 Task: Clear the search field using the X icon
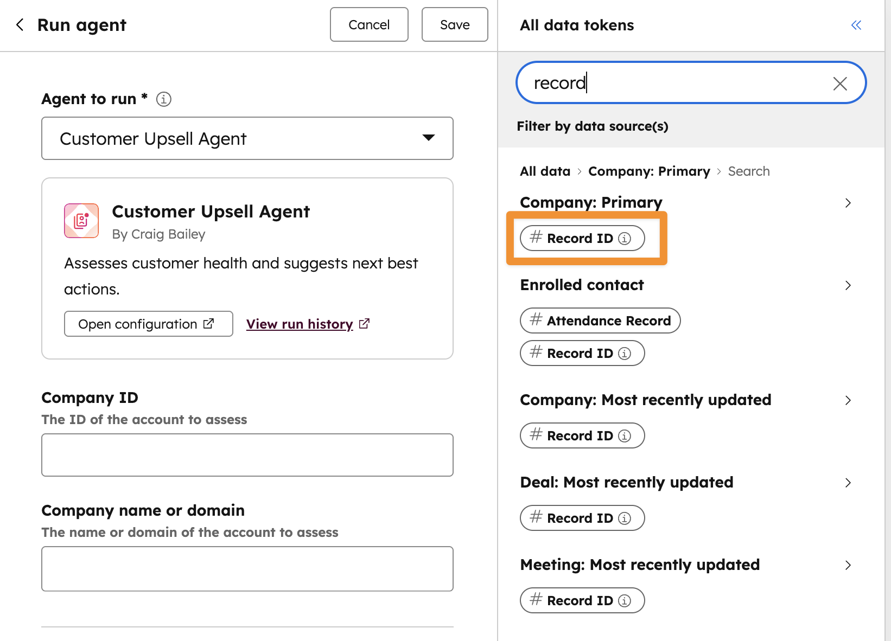tap(840, 83)
